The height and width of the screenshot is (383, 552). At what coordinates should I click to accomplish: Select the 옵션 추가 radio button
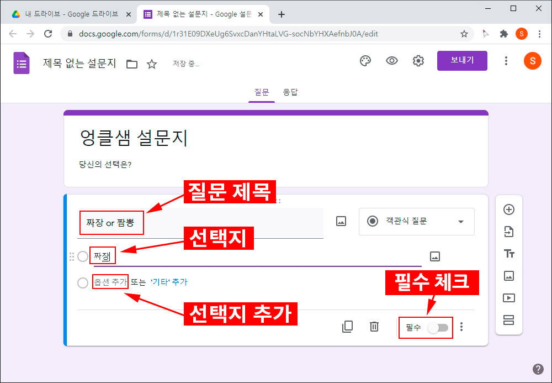coord(83,282)
